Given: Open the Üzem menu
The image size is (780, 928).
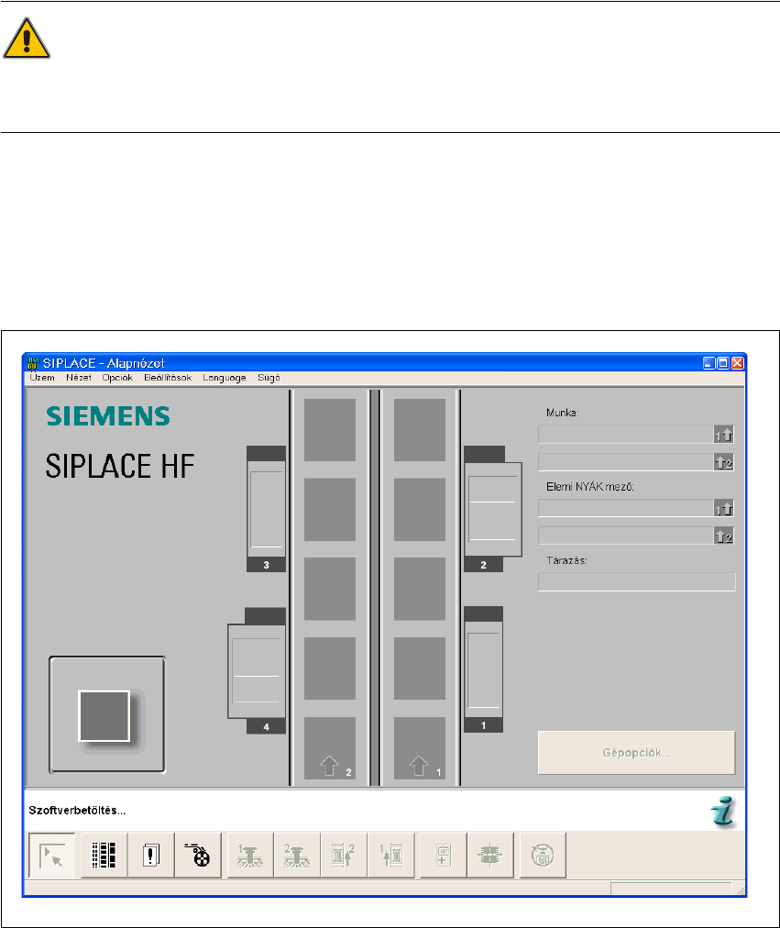Looking at the screenshot, I should tap(42, 378).
